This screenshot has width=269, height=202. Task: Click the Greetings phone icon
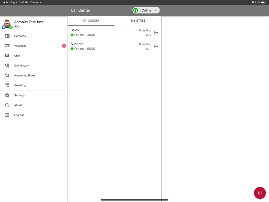(7, 85)
